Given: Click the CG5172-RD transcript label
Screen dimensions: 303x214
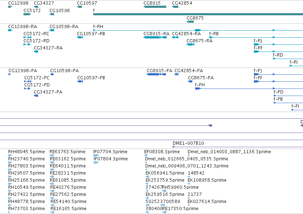Looking at the screenshot, I should click(x=37, y=41).
